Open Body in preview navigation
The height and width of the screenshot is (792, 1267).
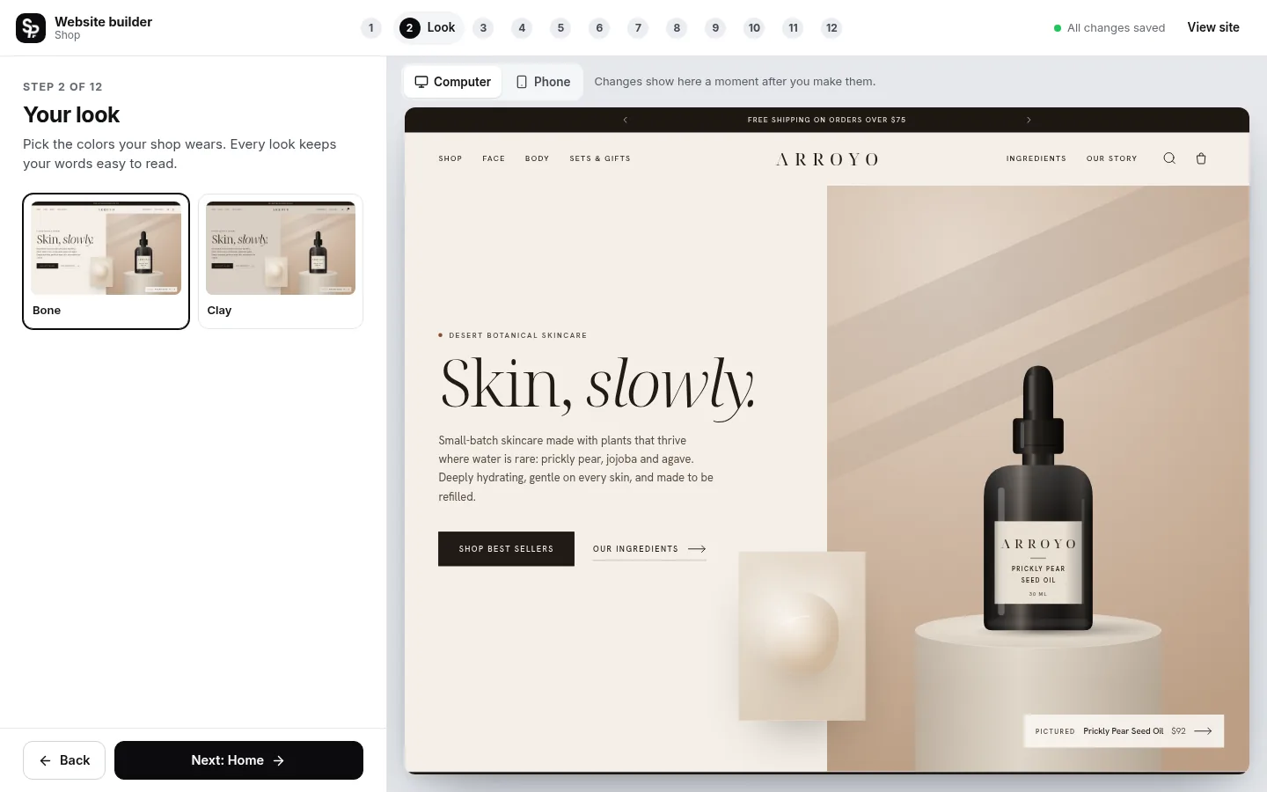point(537,159)
